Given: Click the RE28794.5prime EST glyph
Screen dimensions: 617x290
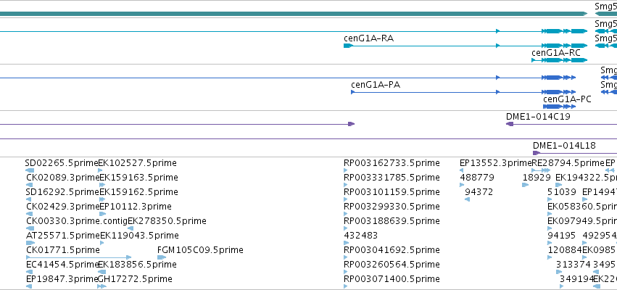Looking at the screenshot, I should [541, 170].
